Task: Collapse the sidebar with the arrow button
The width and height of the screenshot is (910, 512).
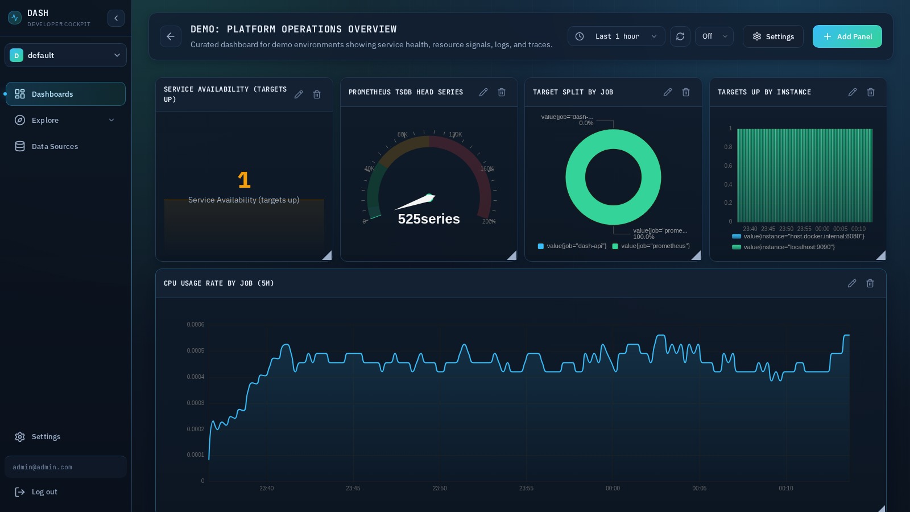Action: tap(116, 18)
